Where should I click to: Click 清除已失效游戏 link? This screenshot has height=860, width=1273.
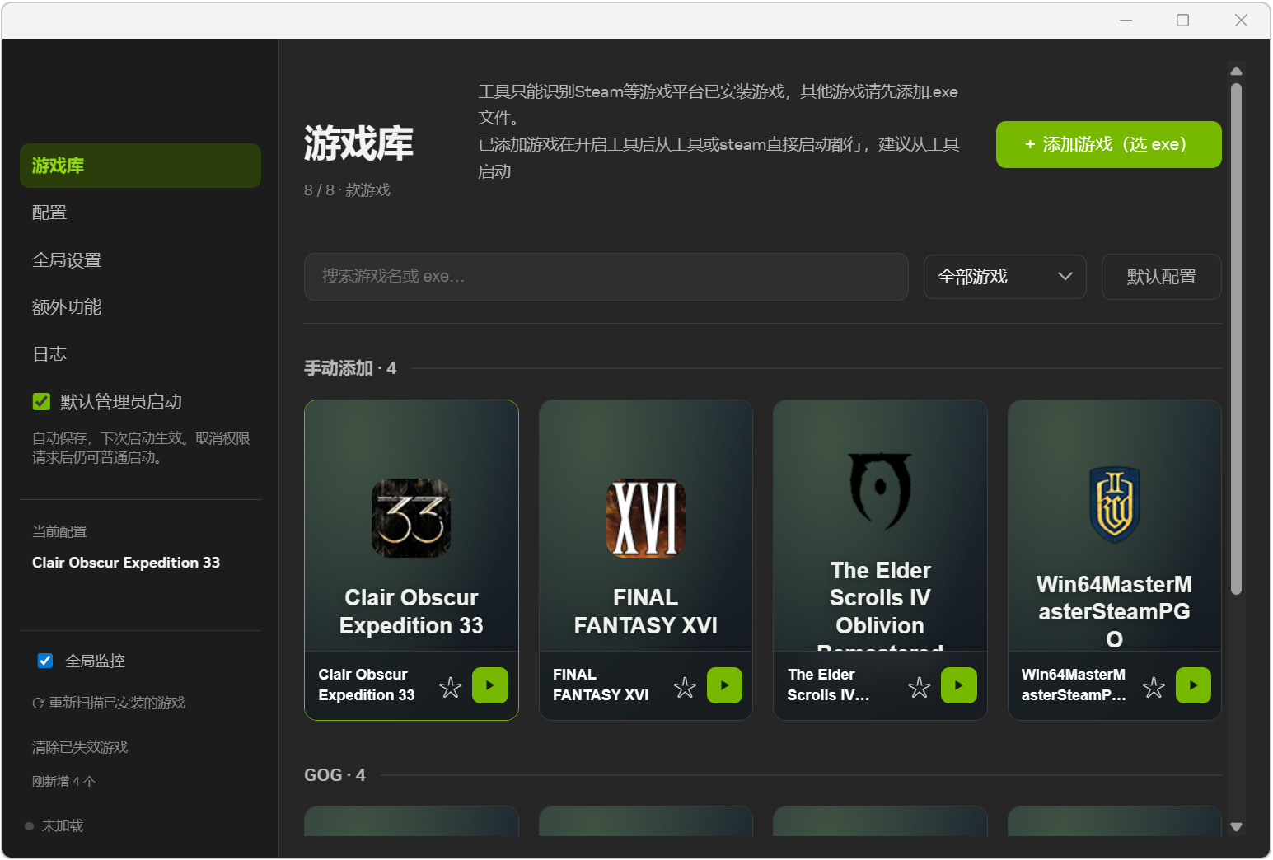pos(80,747)
